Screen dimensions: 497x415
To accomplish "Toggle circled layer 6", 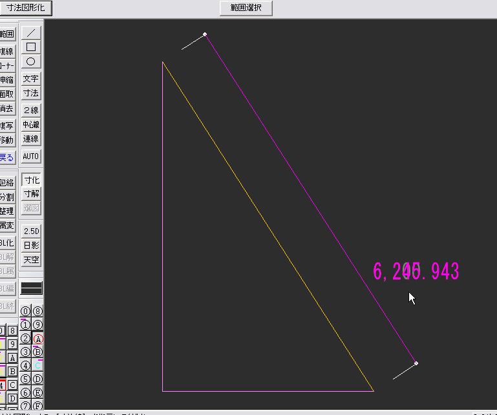I will coord(25,393).
